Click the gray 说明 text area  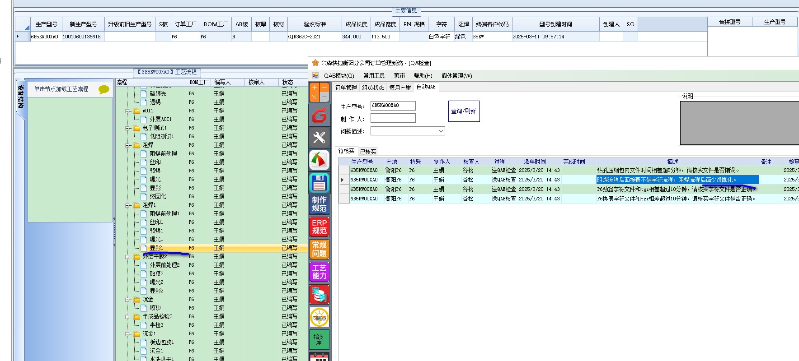(739, 123)
